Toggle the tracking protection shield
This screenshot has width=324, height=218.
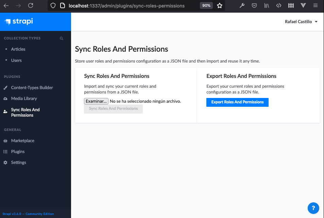point(53,5)
